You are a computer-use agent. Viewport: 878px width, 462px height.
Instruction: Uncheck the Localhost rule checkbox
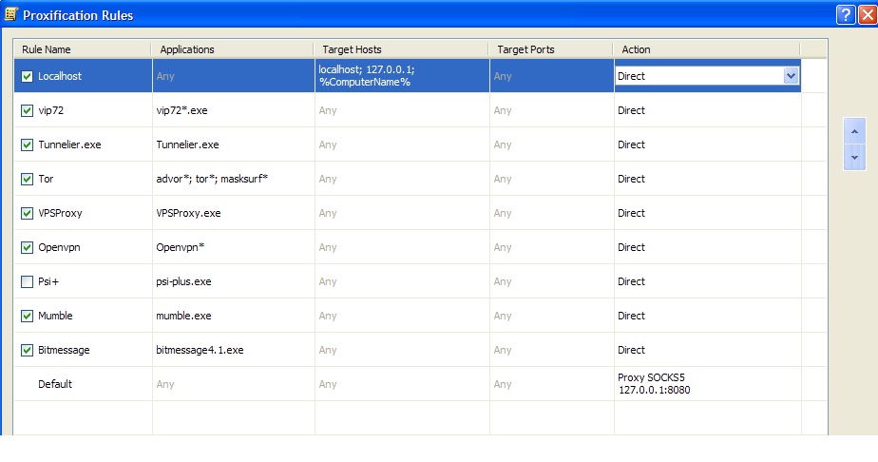click(x=27, y=76)
